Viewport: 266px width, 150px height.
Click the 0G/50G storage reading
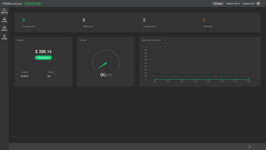tap(106, 75)
